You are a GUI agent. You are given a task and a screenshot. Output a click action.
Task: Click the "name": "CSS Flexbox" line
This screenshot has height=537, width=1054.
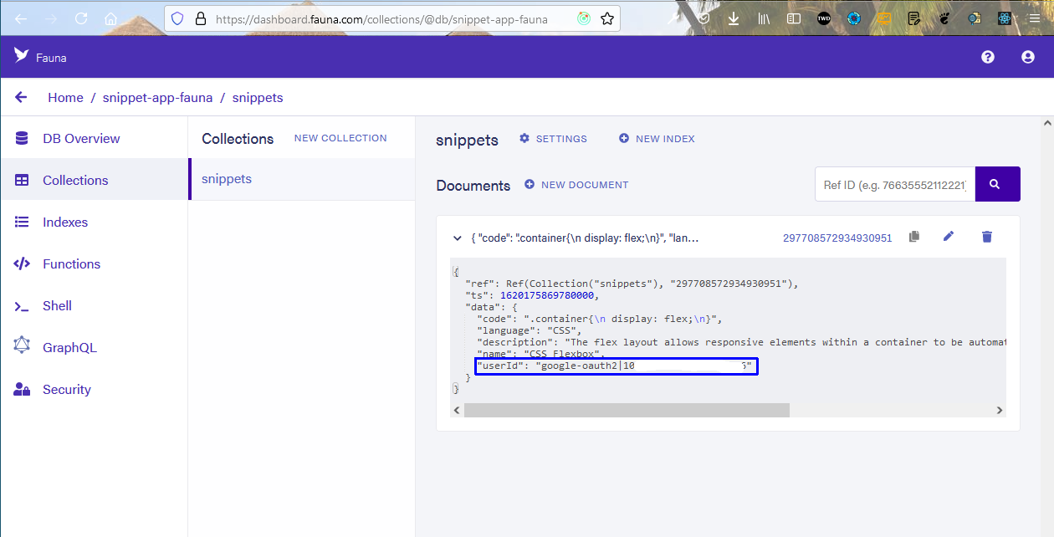(x=540, y=354)
